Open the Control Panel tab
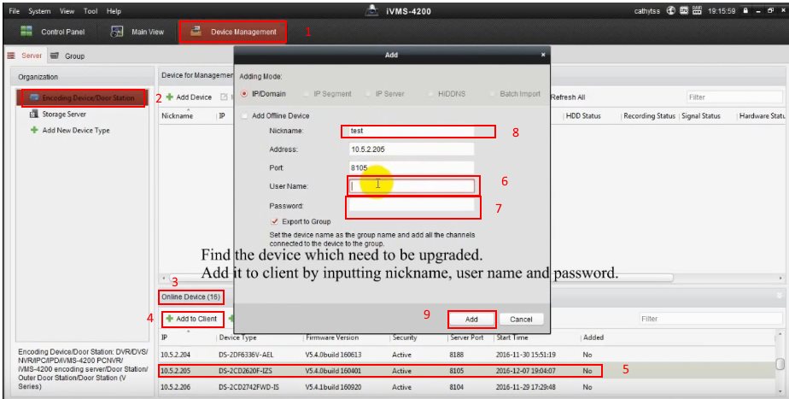This screenshot has width=789, height=399. [x=52, y=32]
